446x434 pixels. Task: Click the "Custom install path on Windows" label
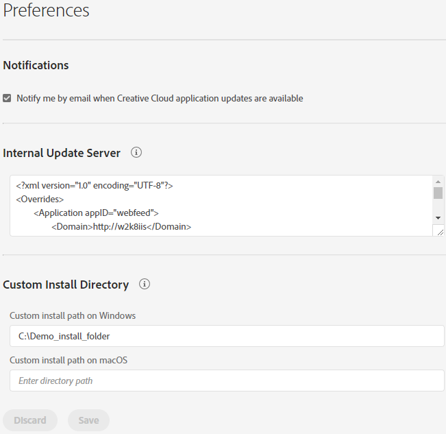tap(73, 315)
